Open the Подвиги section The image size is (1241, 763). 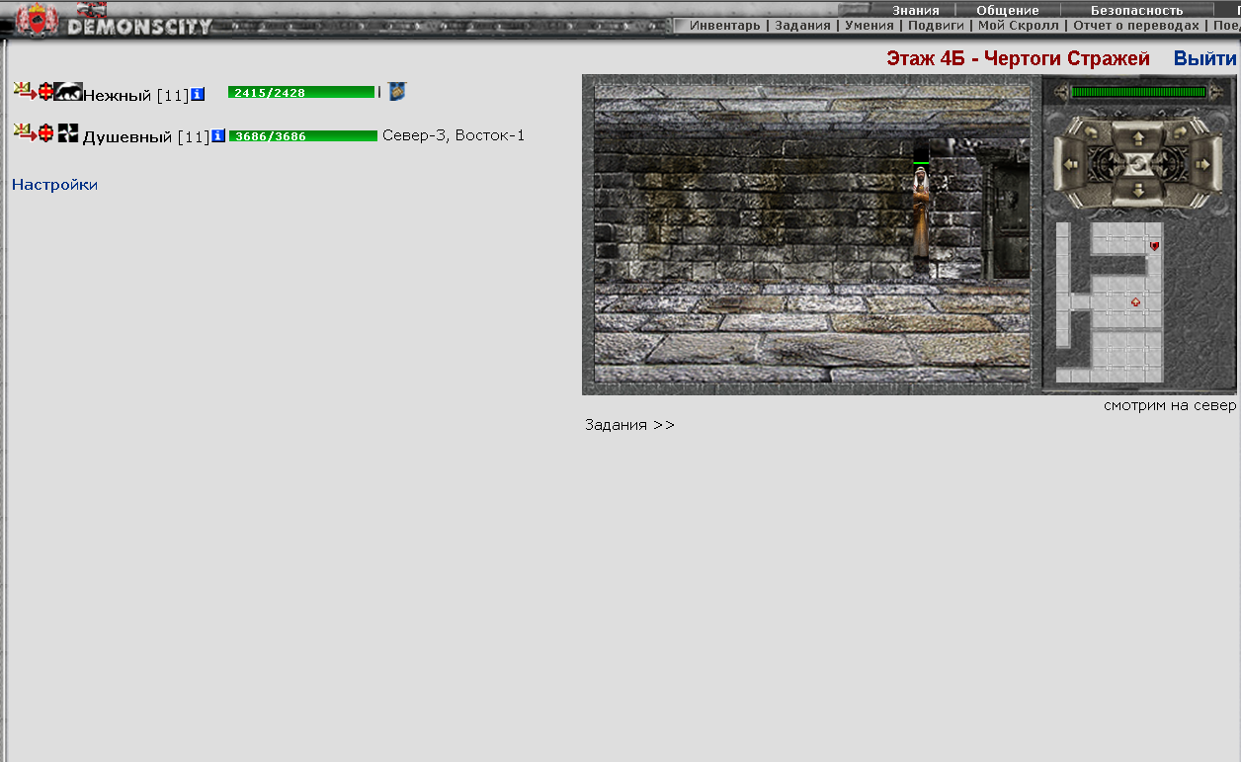(x=936, y=26)
